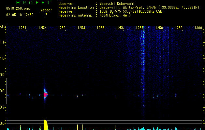Select the A504HB(yagi 4el) antenna text
The width and height of the screenshot is (205, 130).
(115, 15)
